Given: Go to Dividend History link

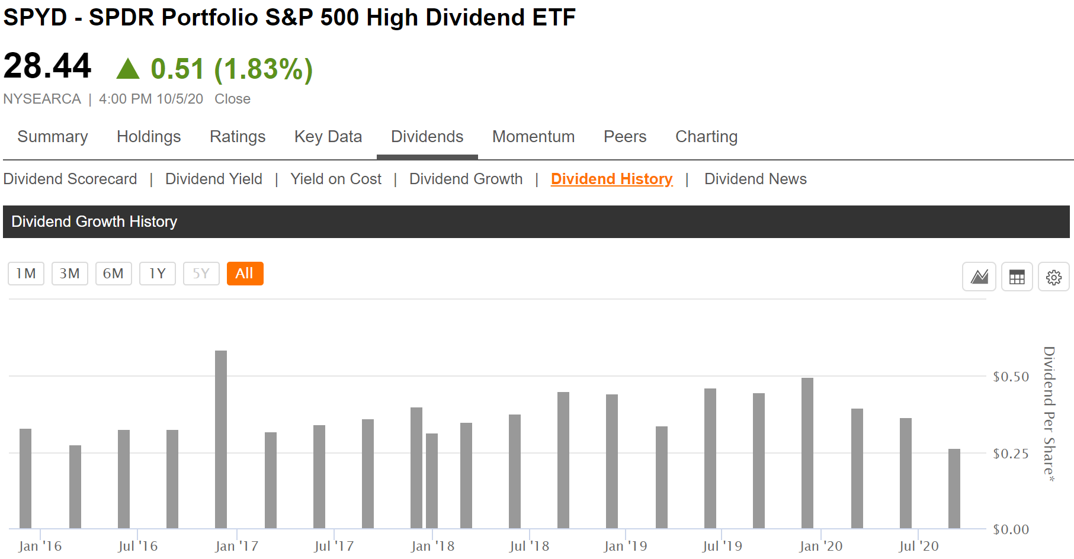Looking at the screenshot, I should pos(612,179).
